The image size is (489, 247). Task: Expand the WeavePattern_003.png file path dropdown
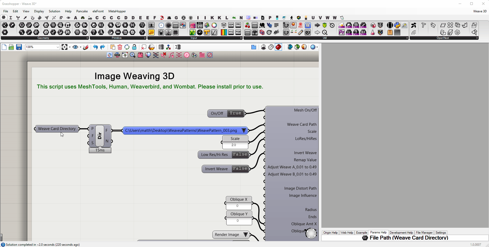click(x=244, y=130)
